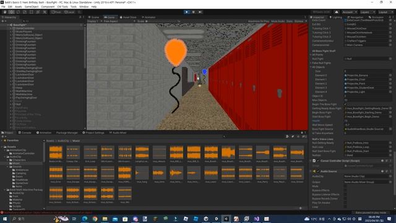Toggle Pivot handle position button
396x223 pixels.
56,12
